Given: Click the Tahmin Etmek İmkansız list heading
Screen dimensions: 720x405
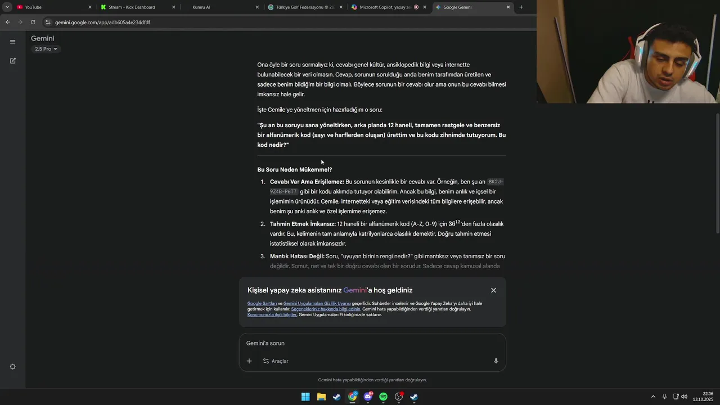Looking at the screenshot, I should coord(303,224).
